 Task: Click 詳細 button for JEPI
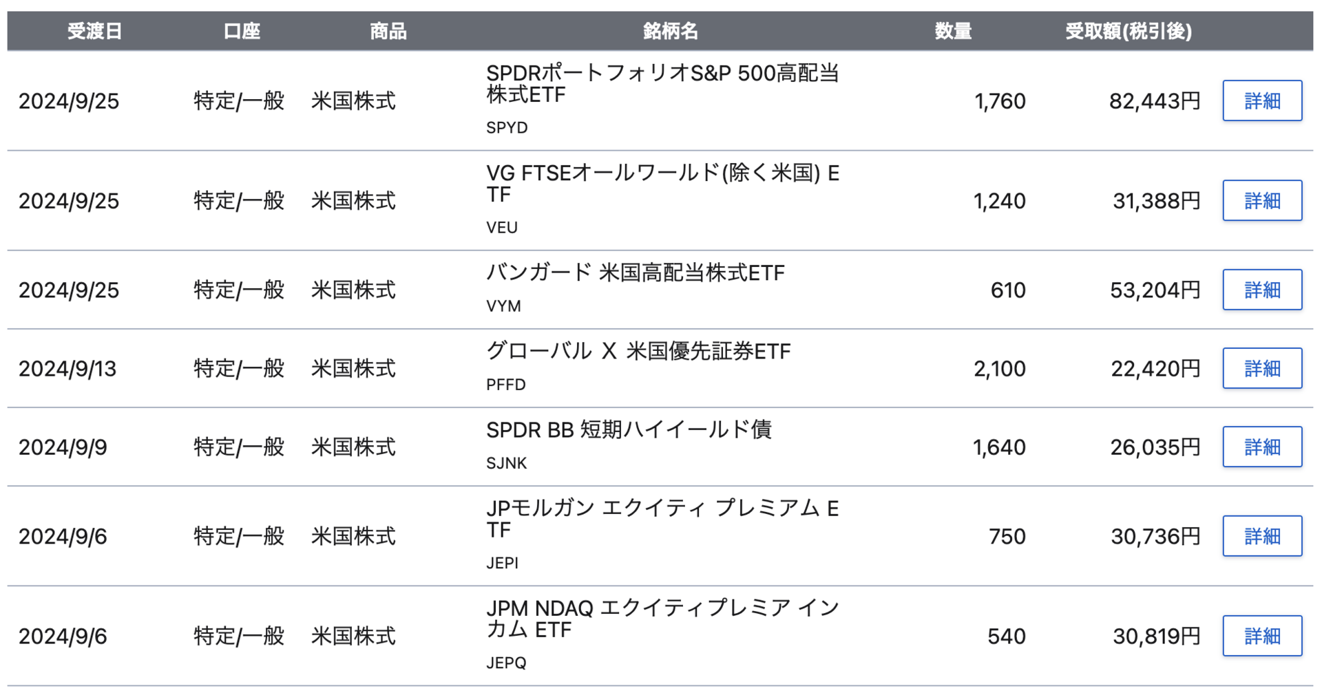(x=1261, y=536)
